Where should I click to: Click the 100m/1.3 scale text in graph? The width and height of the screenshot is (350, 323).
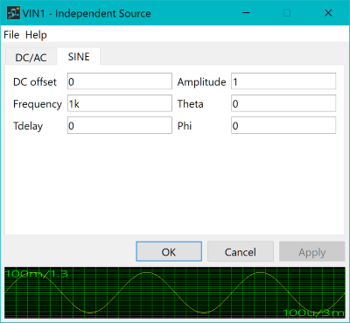(37, 274)
